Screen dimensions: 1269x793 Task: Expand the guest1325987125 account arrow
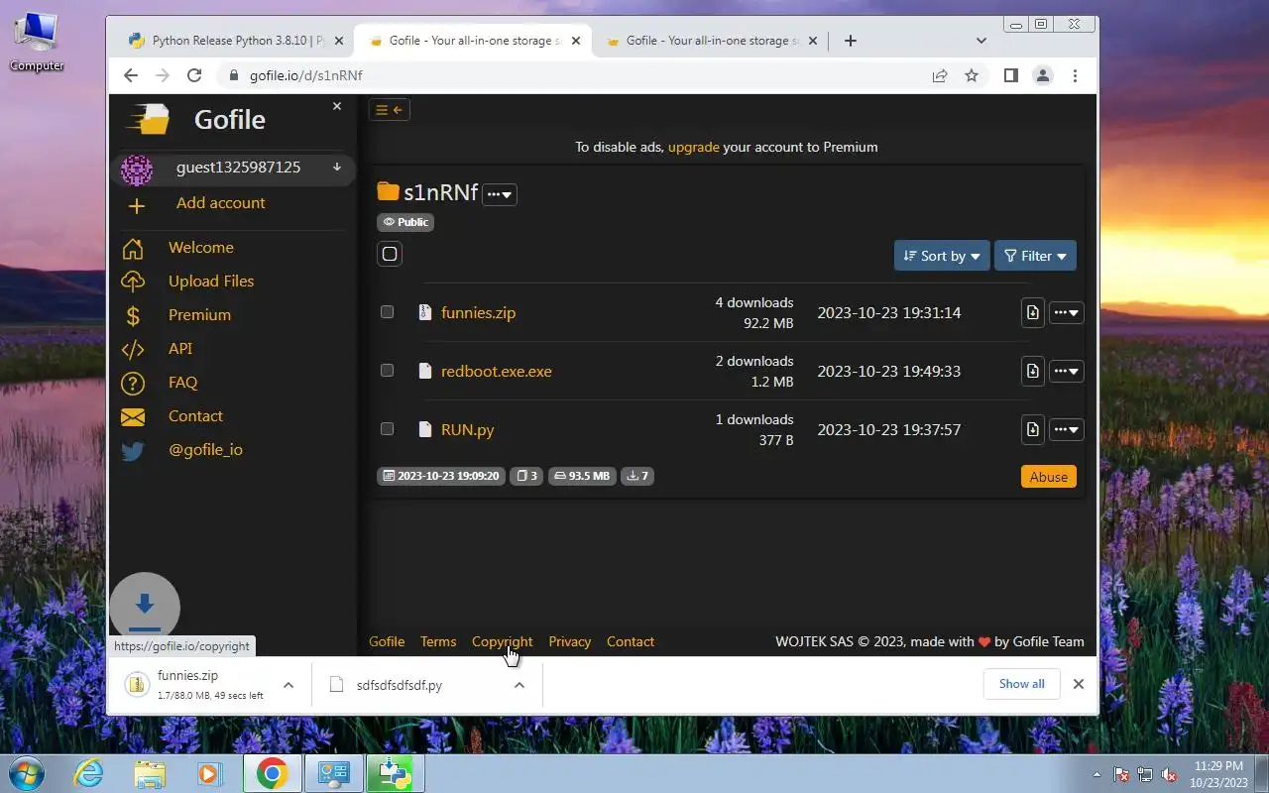click(337, 168)
